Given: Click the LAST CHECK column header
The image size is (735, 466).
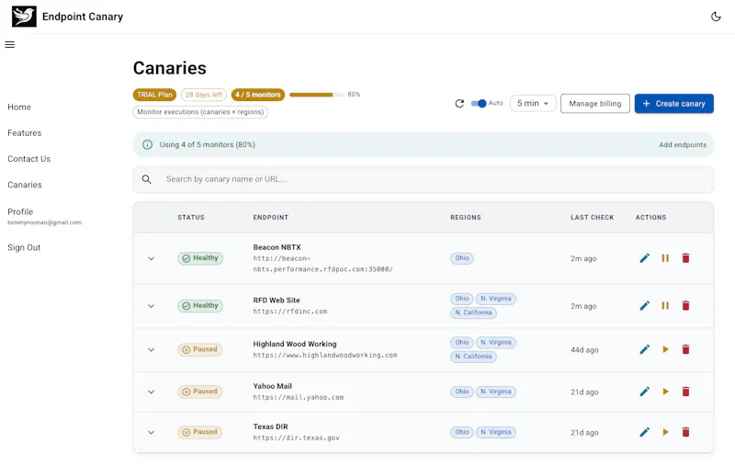Looking at the screenshot, I should 592,218.
